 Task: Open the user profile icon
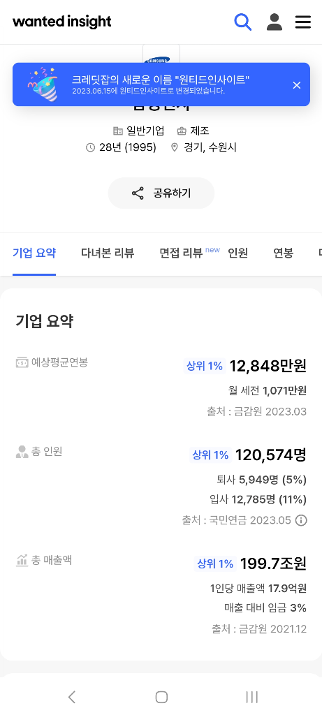point(274,22)
